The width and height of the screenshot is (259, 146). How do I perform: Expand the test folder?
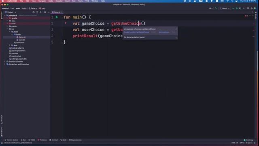[x=10, y=45]
